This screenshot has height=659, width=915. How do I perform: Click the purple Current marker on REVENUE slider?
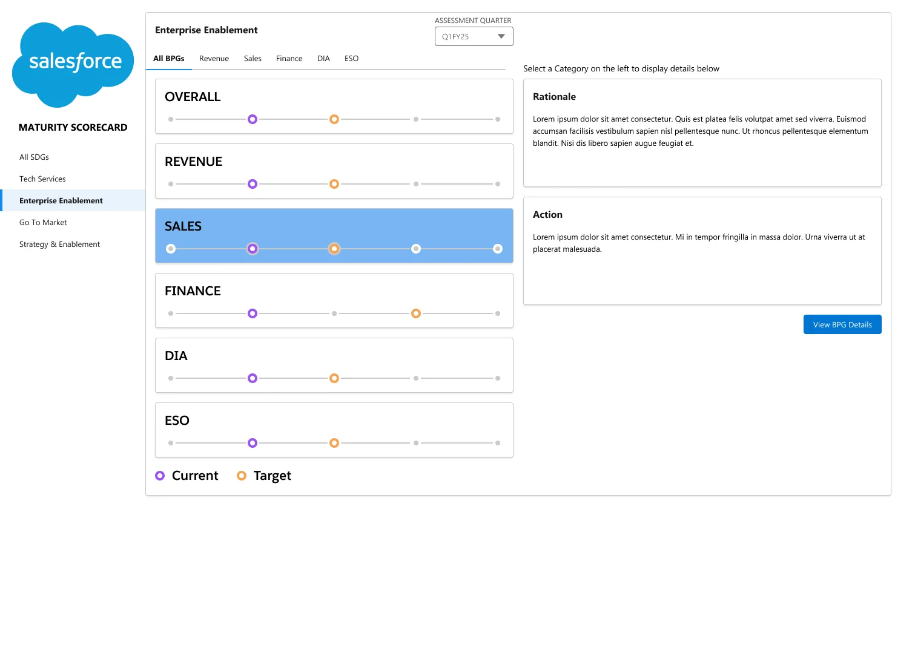tap(253, 184)
